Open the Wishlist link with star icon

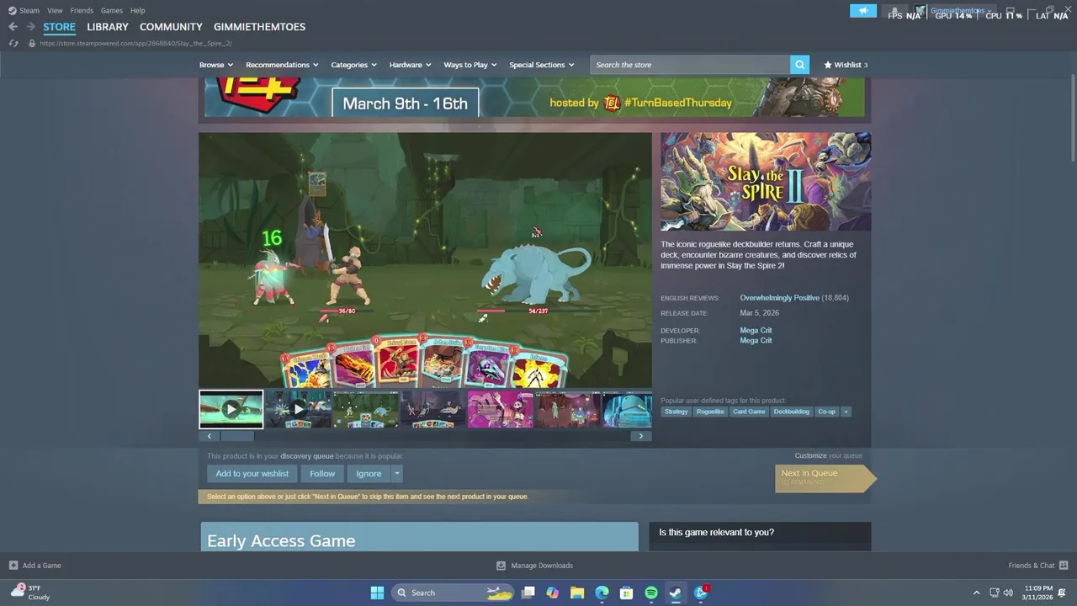click(845, 65)
